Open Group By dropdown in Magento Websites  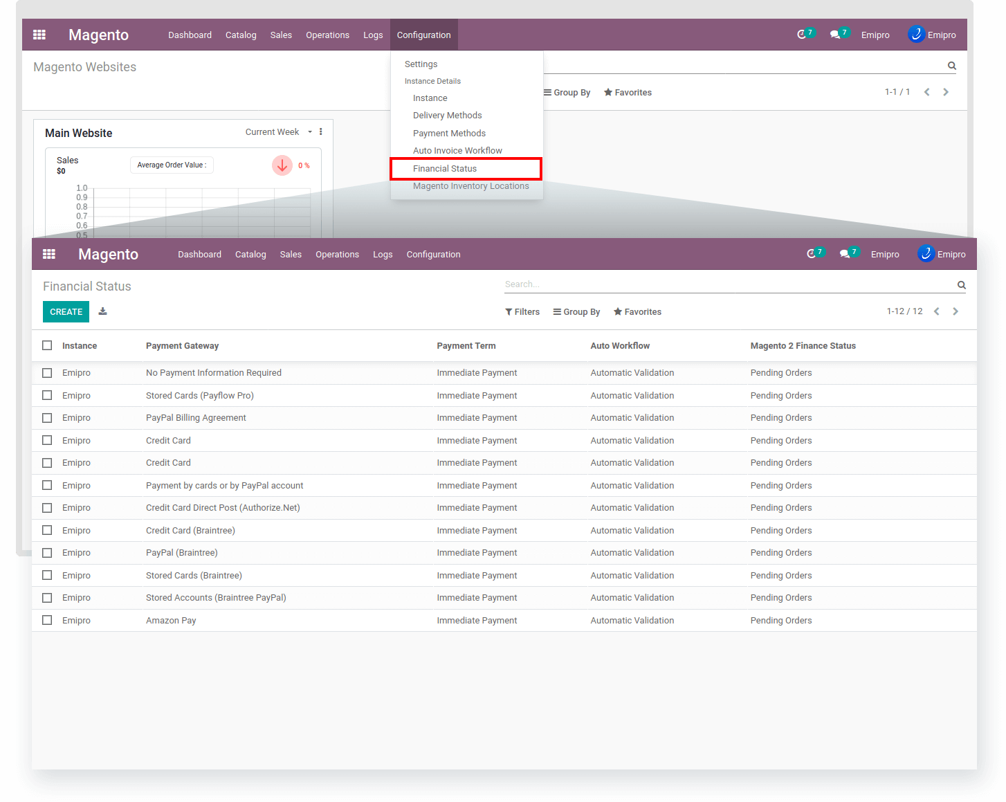pyautogui.click(x=567, y=93)
